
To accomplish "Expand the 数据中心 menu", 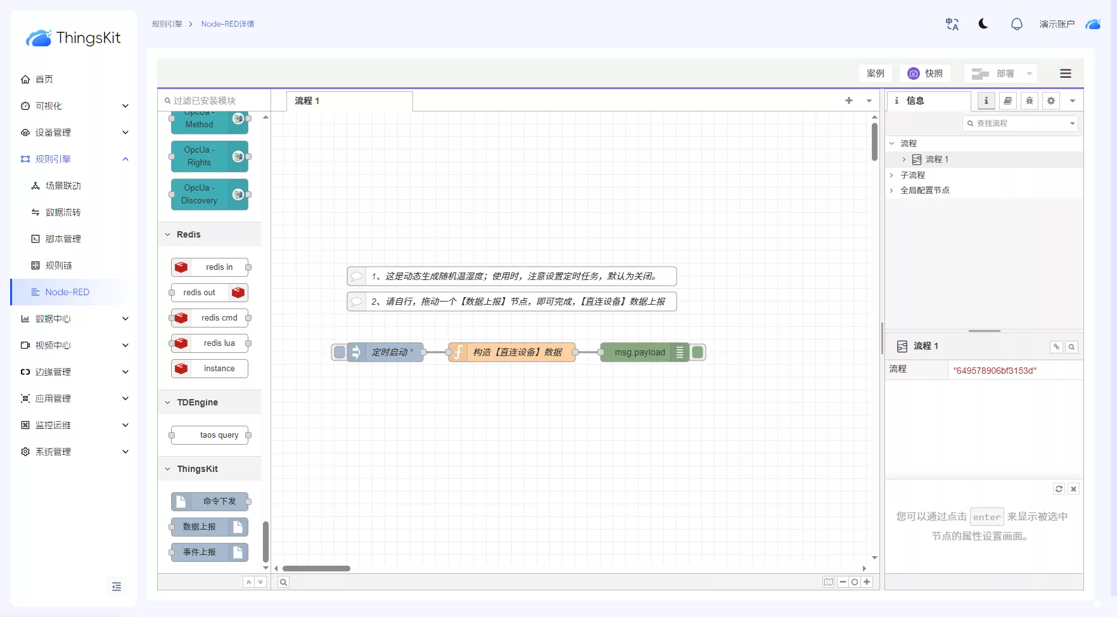I will (x=73, y=319).
